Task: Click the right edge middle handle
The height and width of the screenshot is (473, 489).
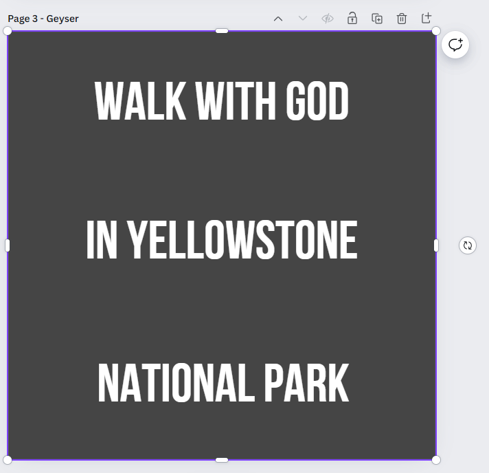Action: tap(436, 245)
